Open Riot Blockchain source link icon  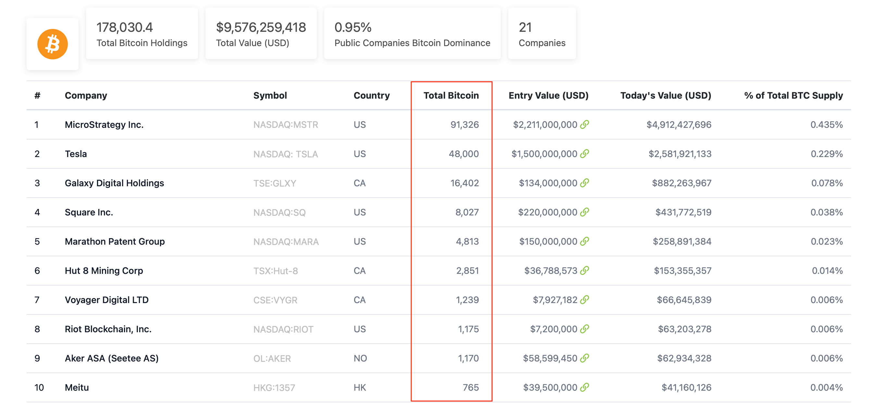pyautogui.click(x=585, y=329)
